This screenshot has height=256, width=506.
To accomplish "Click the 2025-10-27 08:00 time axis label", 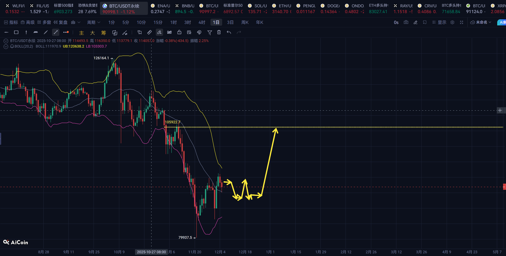I will tap(151, 252).
